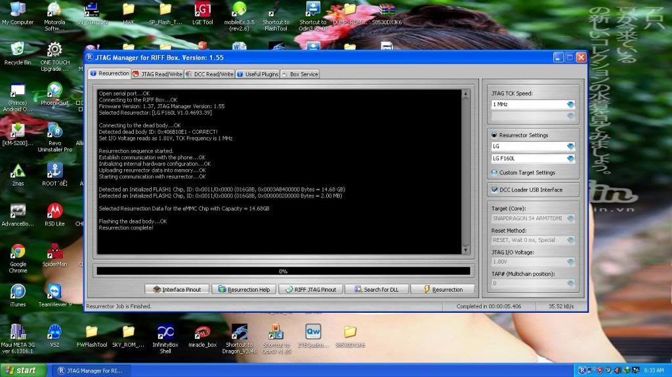Select the Resurrector Settings radio button
This screenshot has width=672, height=377.
coord(494,135)
